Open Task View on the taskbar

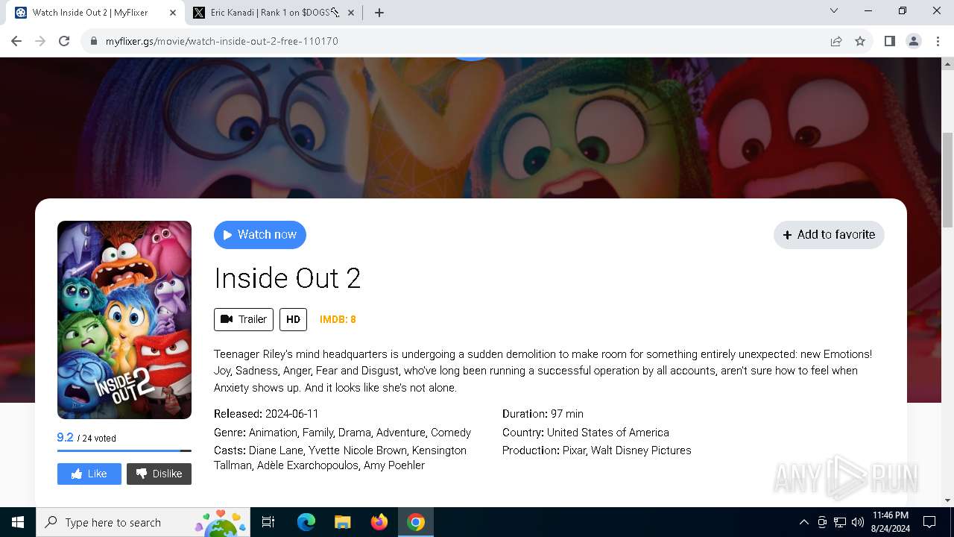[x=268, y=522]
